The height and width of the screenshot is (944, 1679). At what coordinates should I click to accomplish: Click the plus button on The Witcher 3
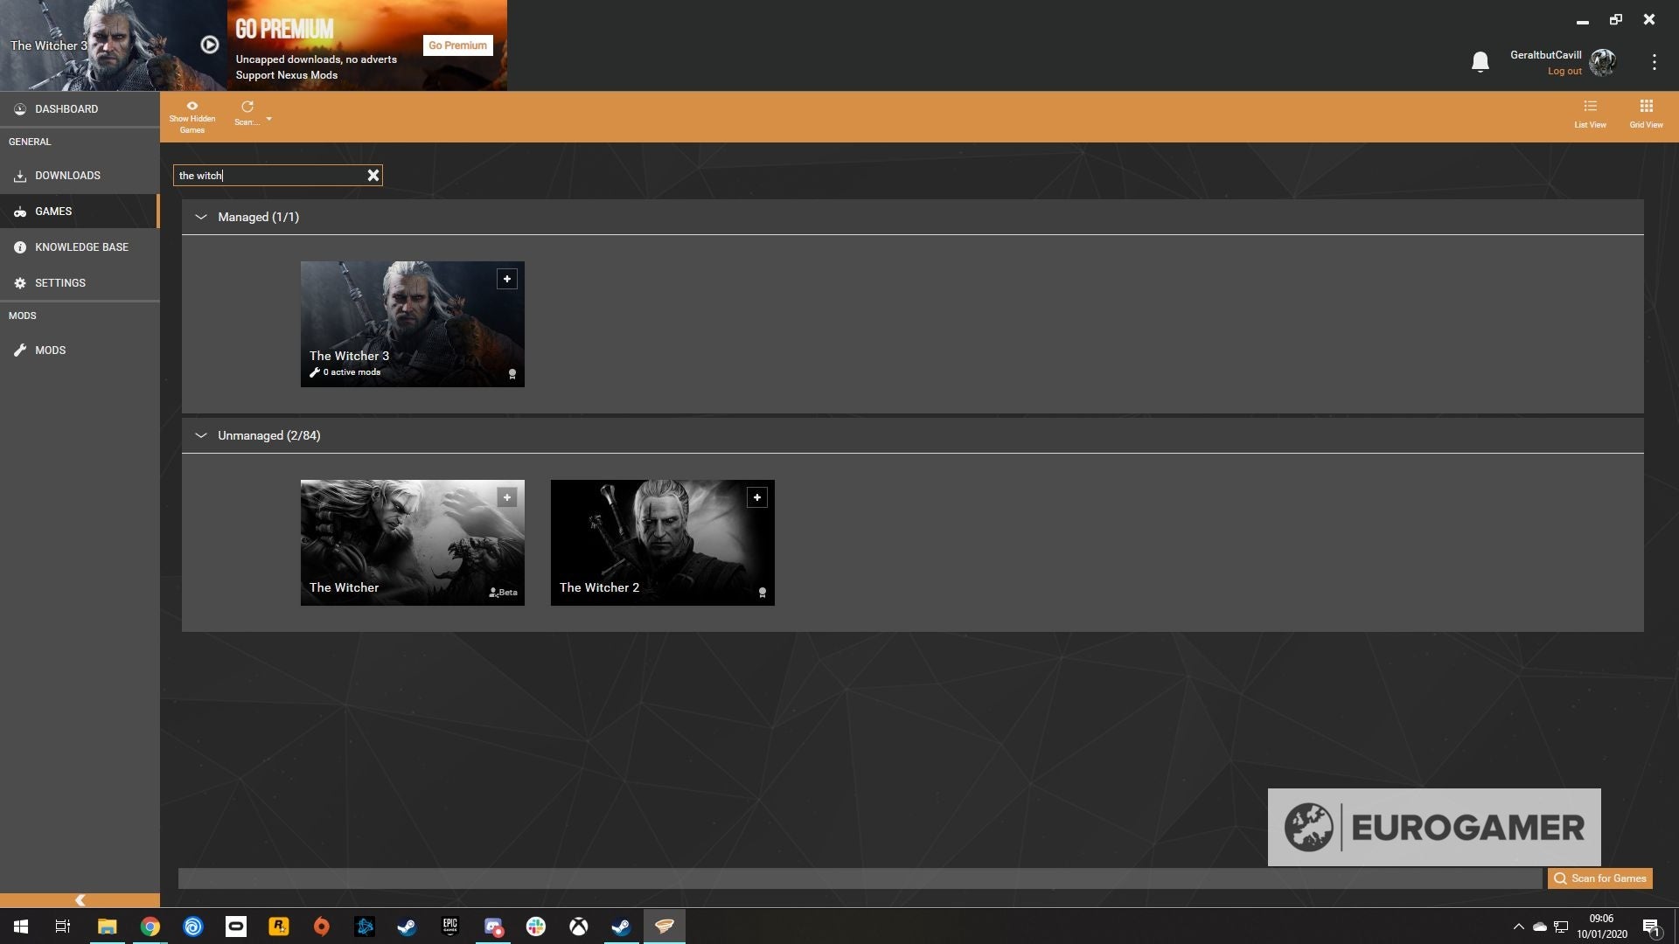[507, 279]
